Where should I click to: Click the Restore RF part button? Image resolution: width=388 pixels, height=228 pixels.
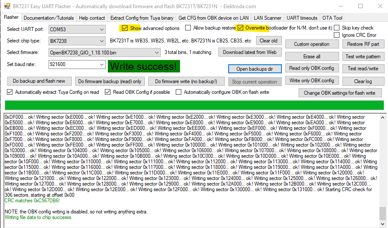pos(363,44)
